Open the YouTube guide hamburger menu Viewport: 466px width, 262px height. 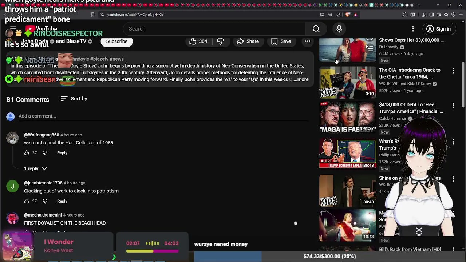point(13,29)
